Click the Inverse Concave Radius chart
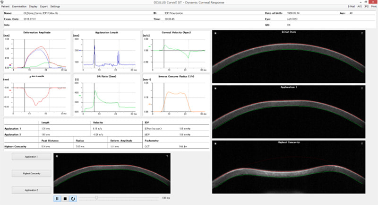 click(x=176, y=95)
